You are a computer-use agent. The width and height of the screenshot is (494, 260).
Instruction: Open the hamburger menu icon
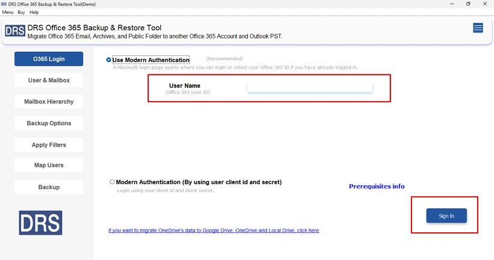[478, 28]
